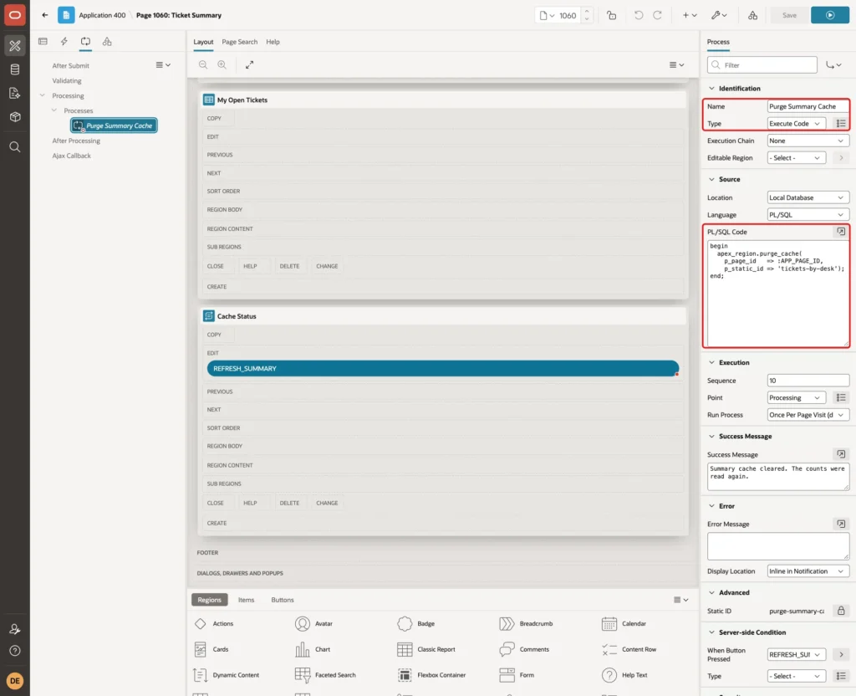Redo the last change

click(657, 15)
